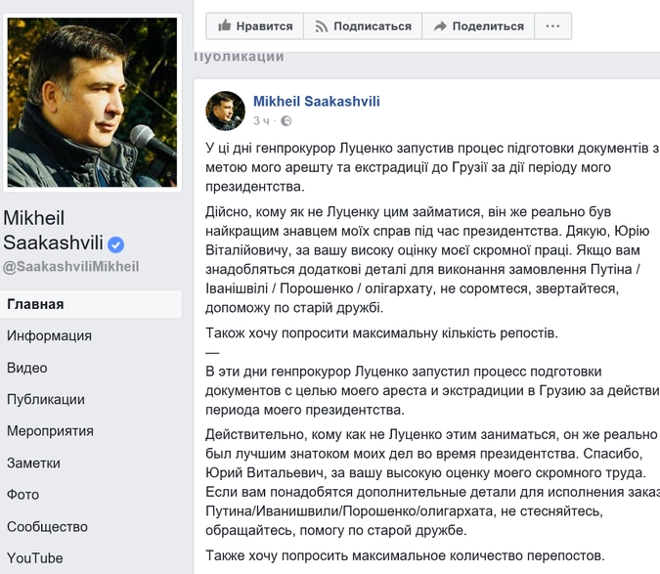
Task: Open the Заметки sidebar section
Action: pos(33,463)
